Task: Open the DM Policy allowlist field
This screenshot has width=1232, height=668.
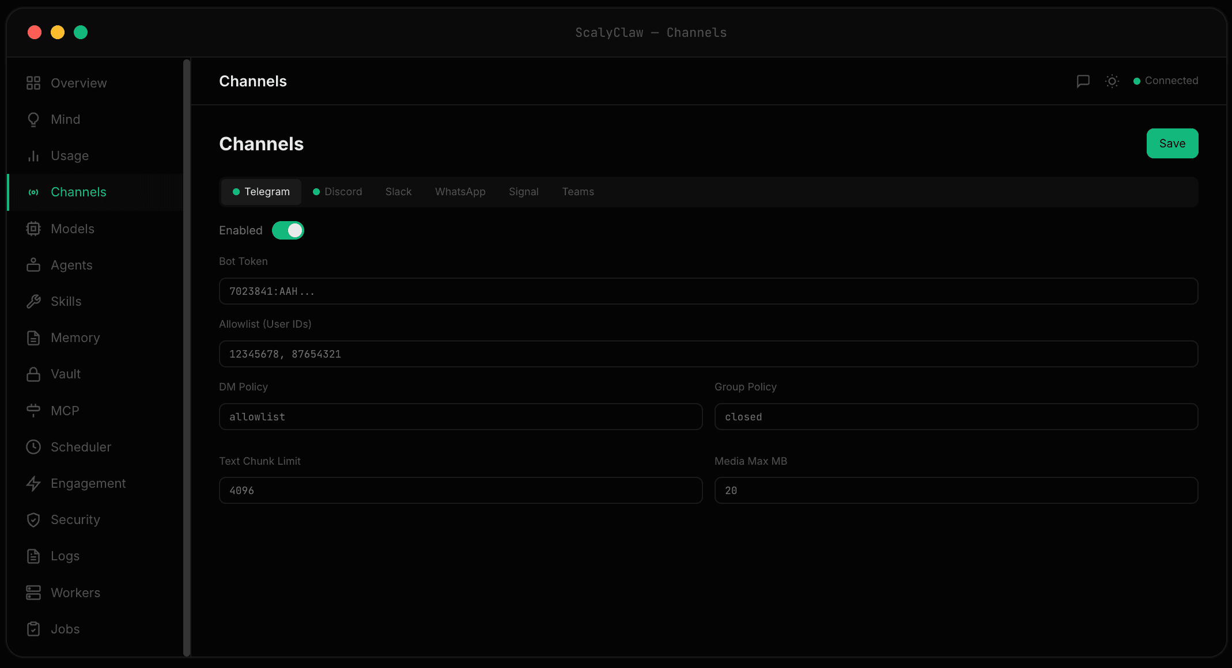Action: [x=460, y=416]
